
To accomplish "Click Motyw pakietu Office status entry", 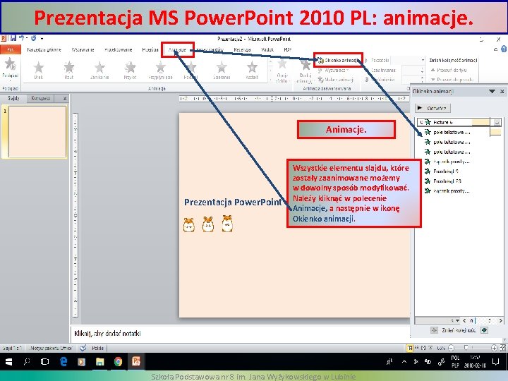I will (x=51, y=349).
